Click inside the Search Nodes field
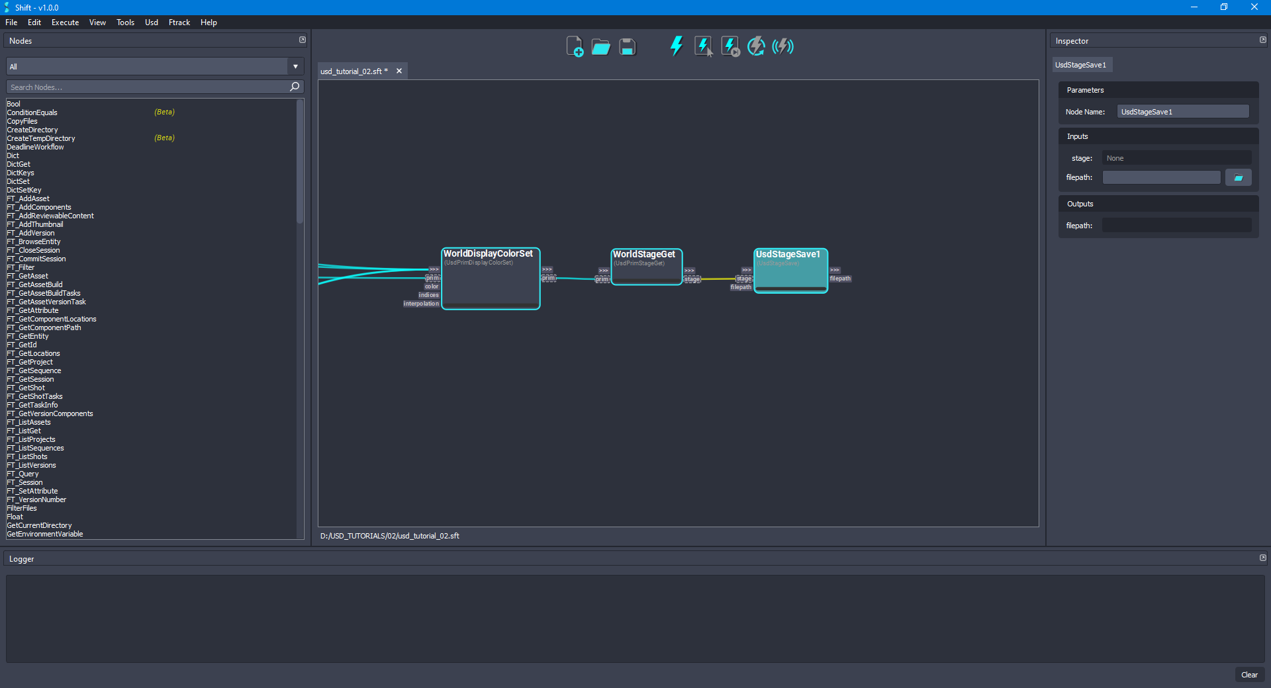 point(146,87)
